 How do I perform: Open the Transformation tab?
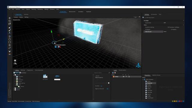[122, 70]
